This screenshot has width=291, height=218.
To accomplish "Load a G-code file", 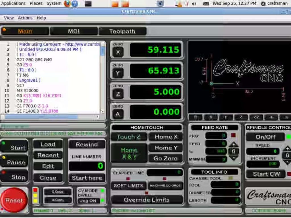I will click(x=48, y=144).
